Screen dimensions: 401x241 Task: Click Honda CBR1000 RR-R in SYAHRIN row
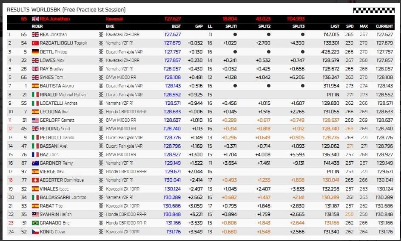point(126,214)
